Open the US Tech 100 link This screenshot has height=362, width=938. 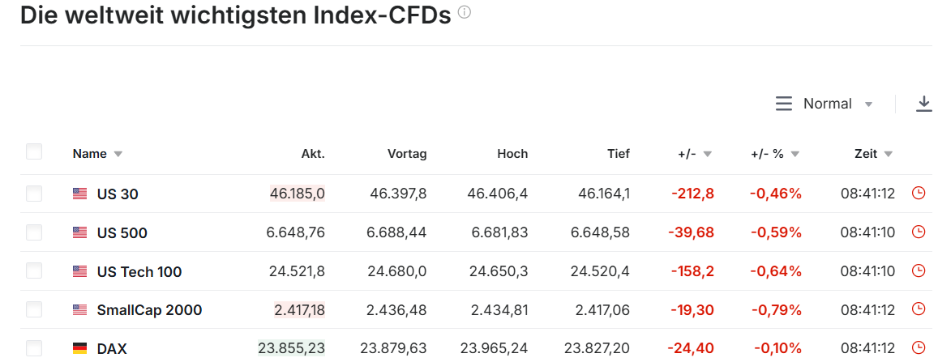coord(139,271)
